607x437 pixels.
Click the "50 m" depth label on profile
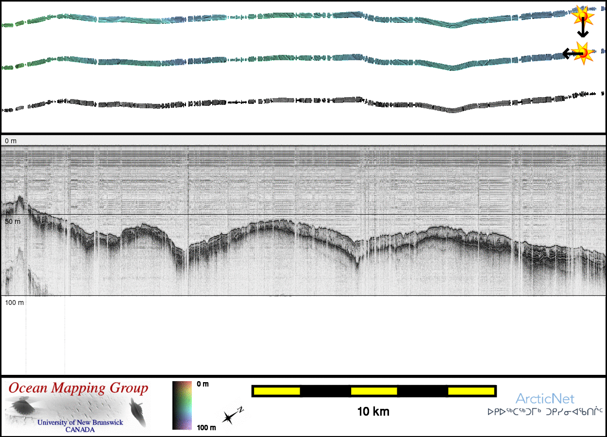(x=13, y=221)
